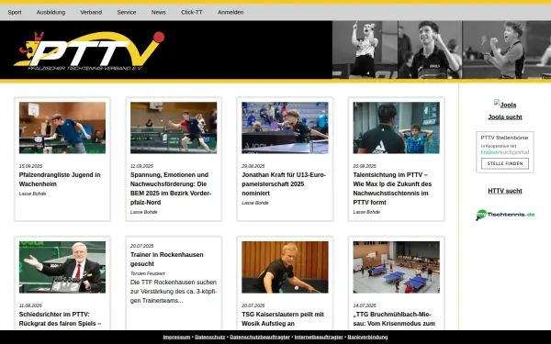
Task: Click Anmelden in the navigation bar
Action: pyautogui.click(x=231, y=12)
